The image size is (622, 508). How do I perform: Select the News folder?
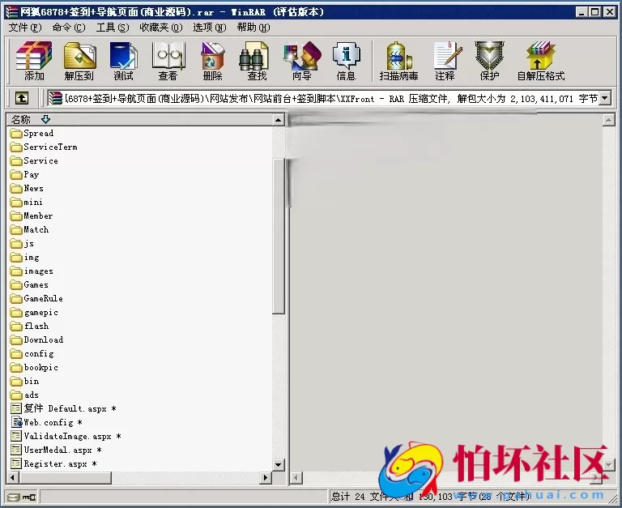[27, 189]
